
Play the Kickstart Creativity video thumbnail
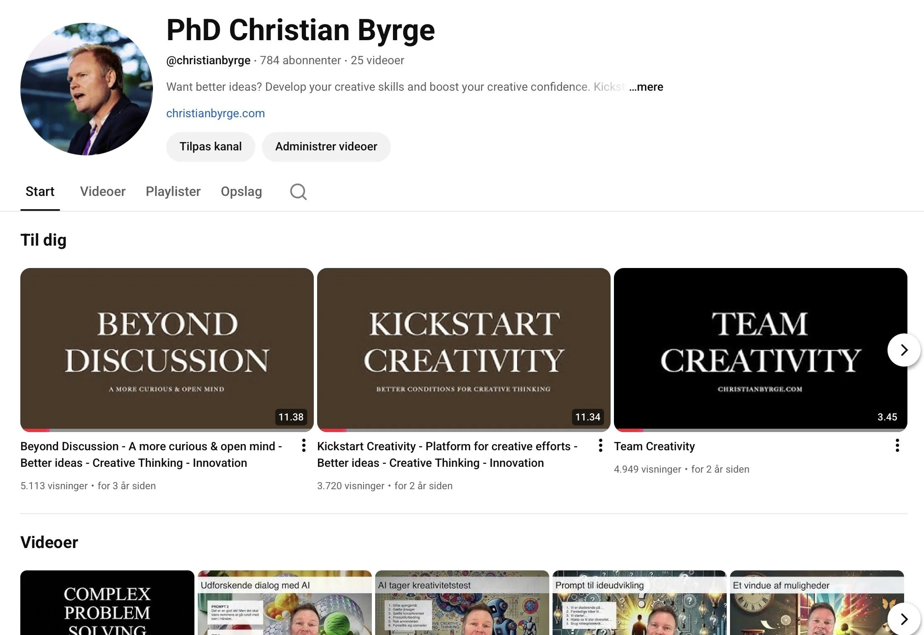coord(463,348)
